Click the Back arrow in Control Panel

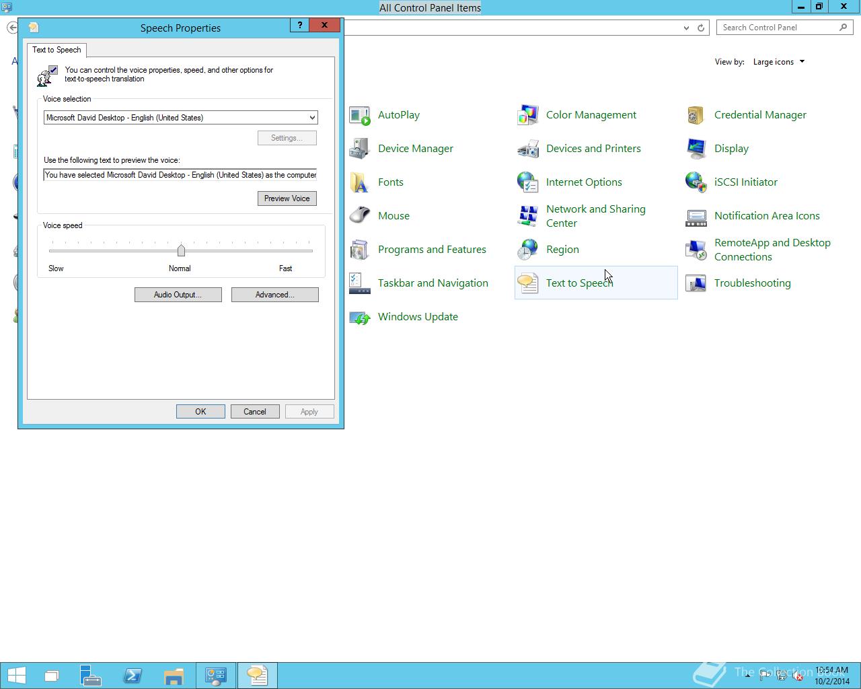click(x=12, y=28)
